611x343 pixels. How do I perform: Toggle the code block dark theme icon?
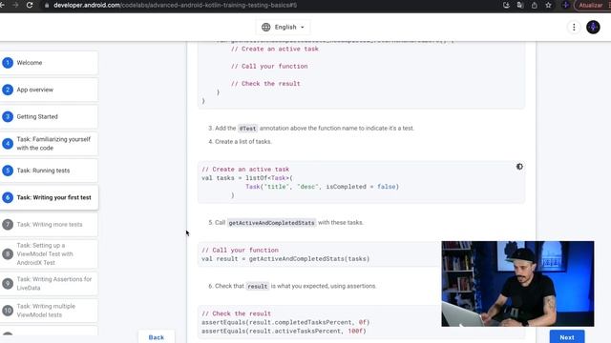coord(519,167)
